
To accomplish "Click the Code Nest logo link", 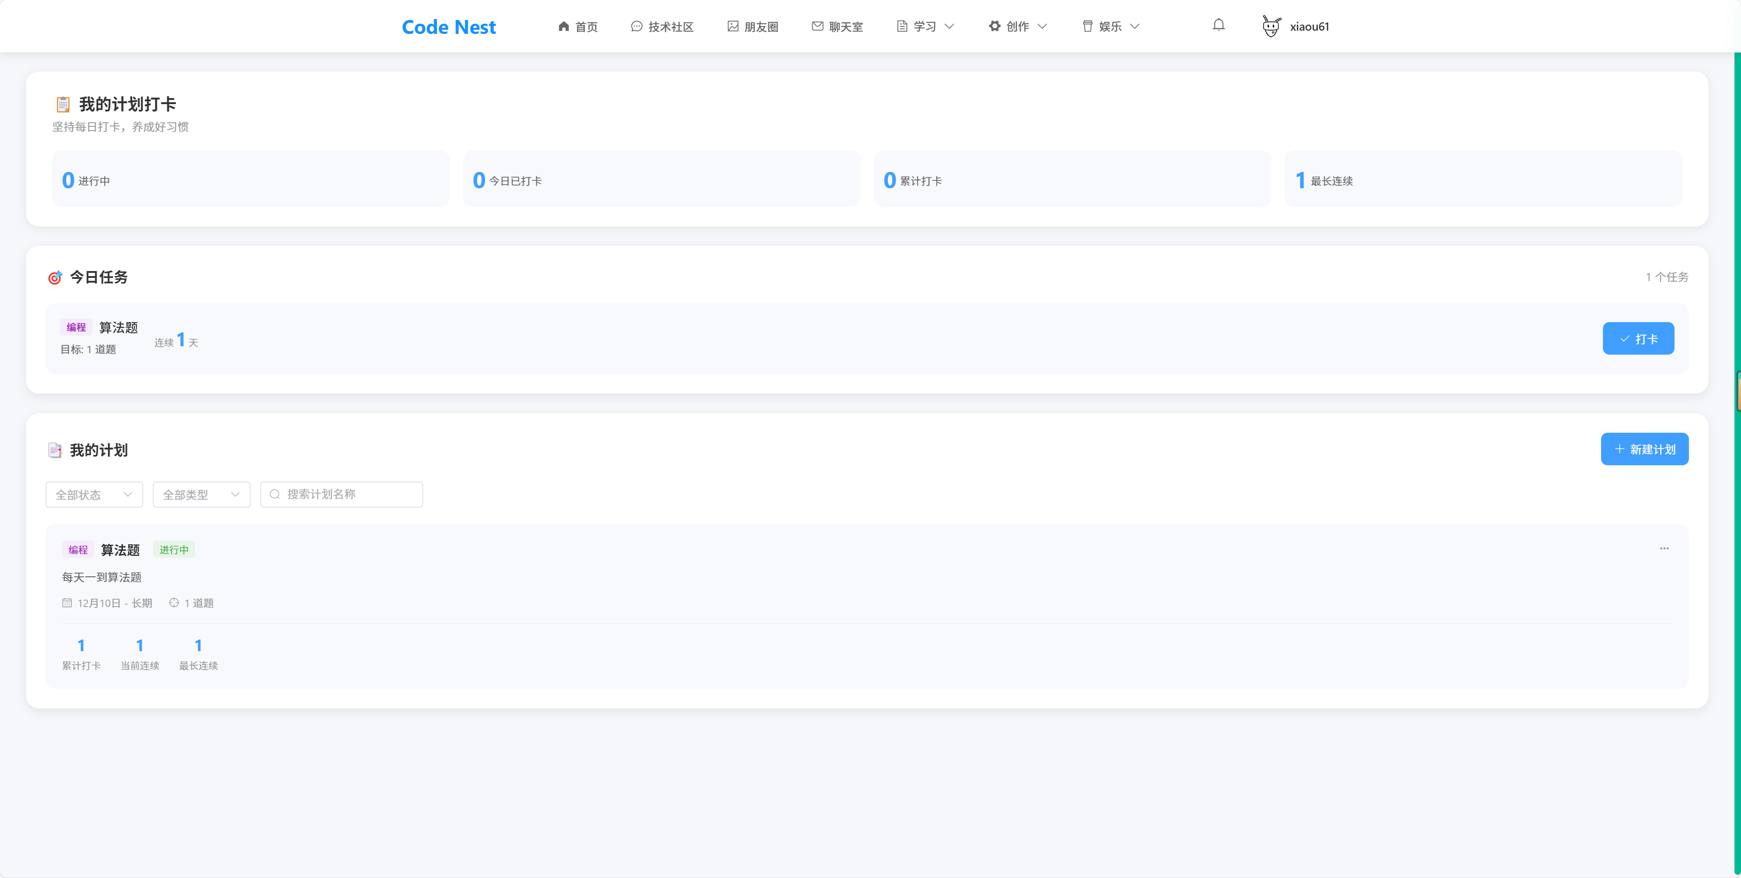I will (449, 26).
